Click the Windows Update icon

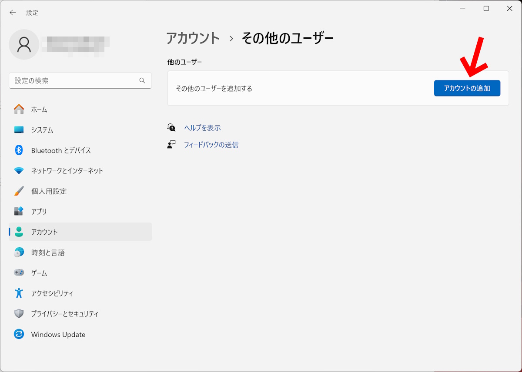point(19,334)
